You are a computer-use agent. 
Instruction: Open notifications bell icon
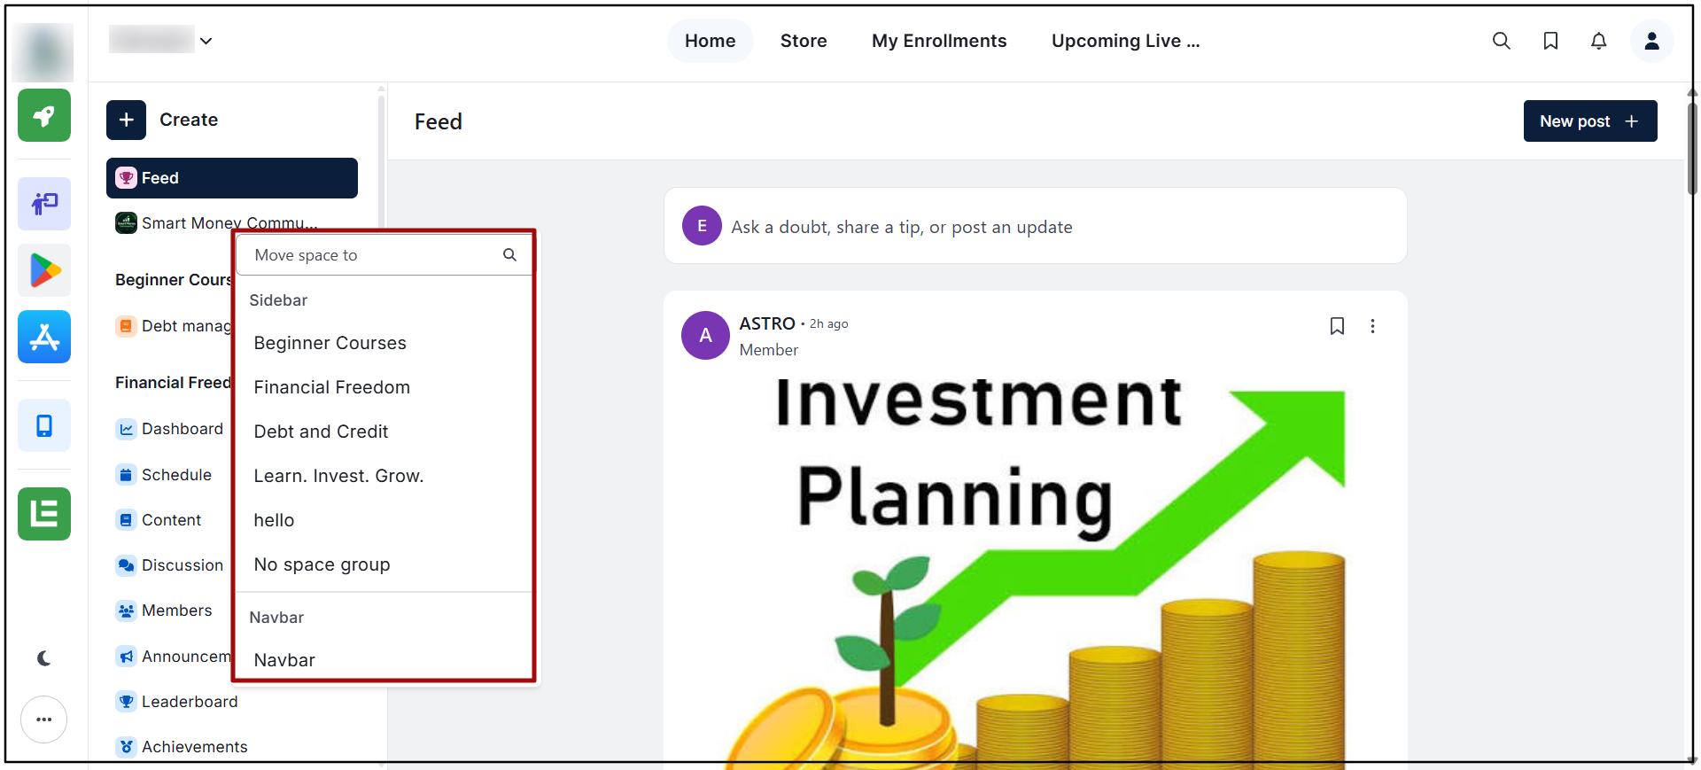1598,41
